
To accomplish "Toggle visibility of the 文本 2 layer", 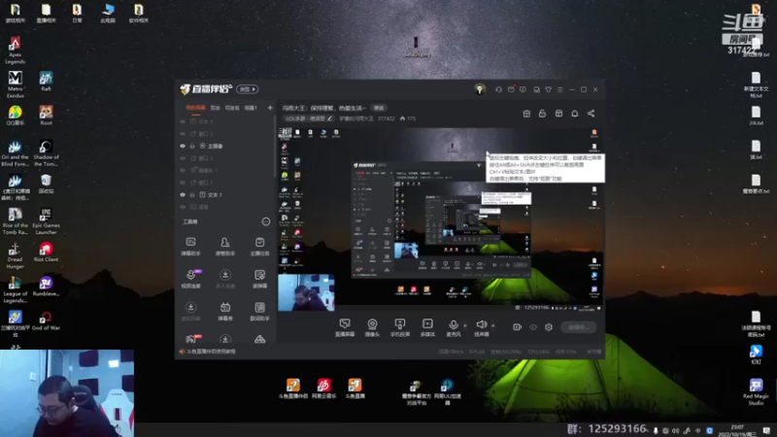I will [183, 121].
